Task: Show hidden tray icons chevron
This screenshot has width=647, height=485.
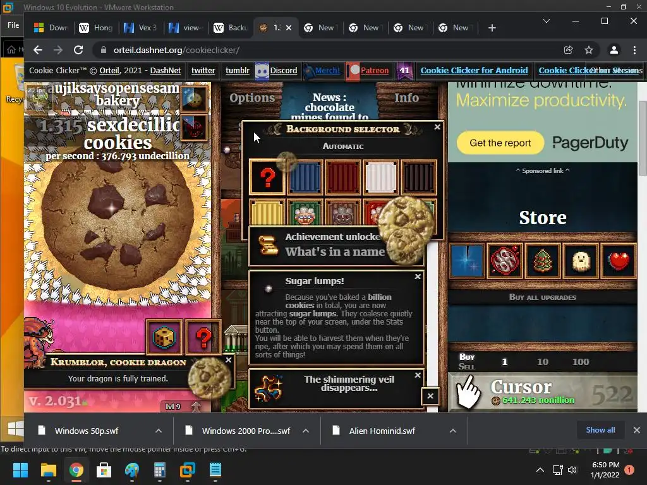Action: point(540,470)
